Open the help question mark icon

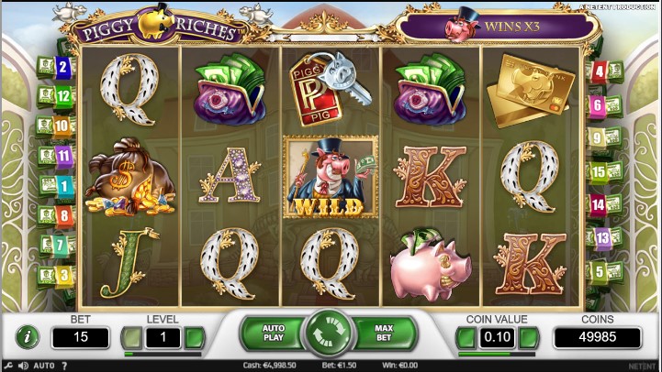tap(64, 366)
